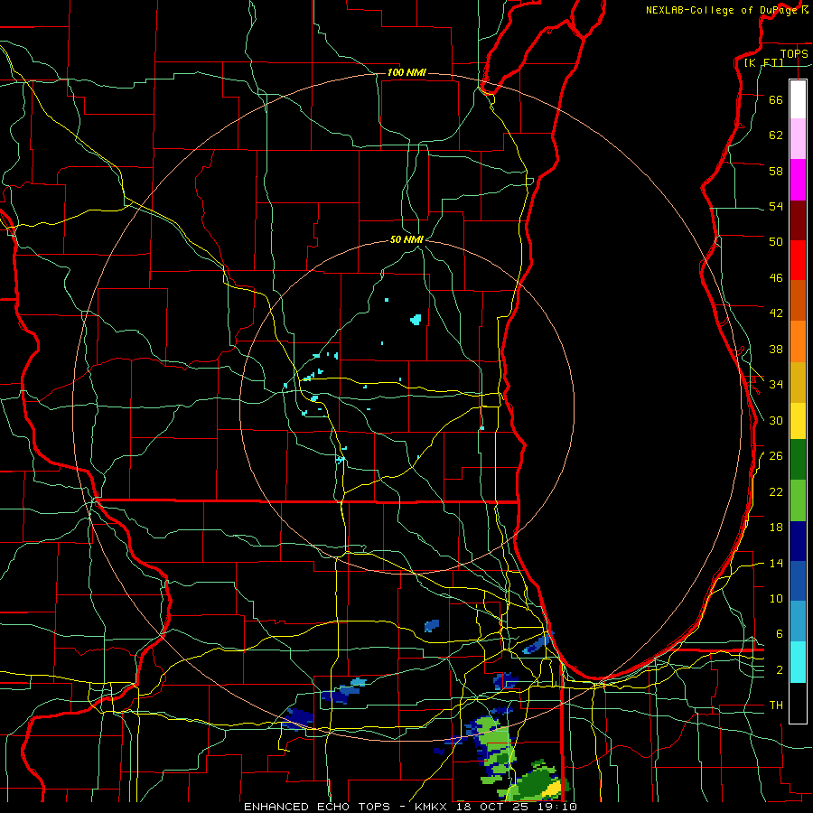
Task: Click the legend value 22
Action: click(x=776, y=491)
